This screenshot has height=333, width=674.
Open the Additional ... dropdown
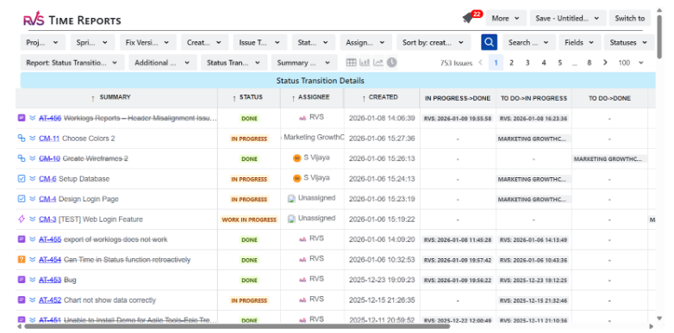point(163,63)
